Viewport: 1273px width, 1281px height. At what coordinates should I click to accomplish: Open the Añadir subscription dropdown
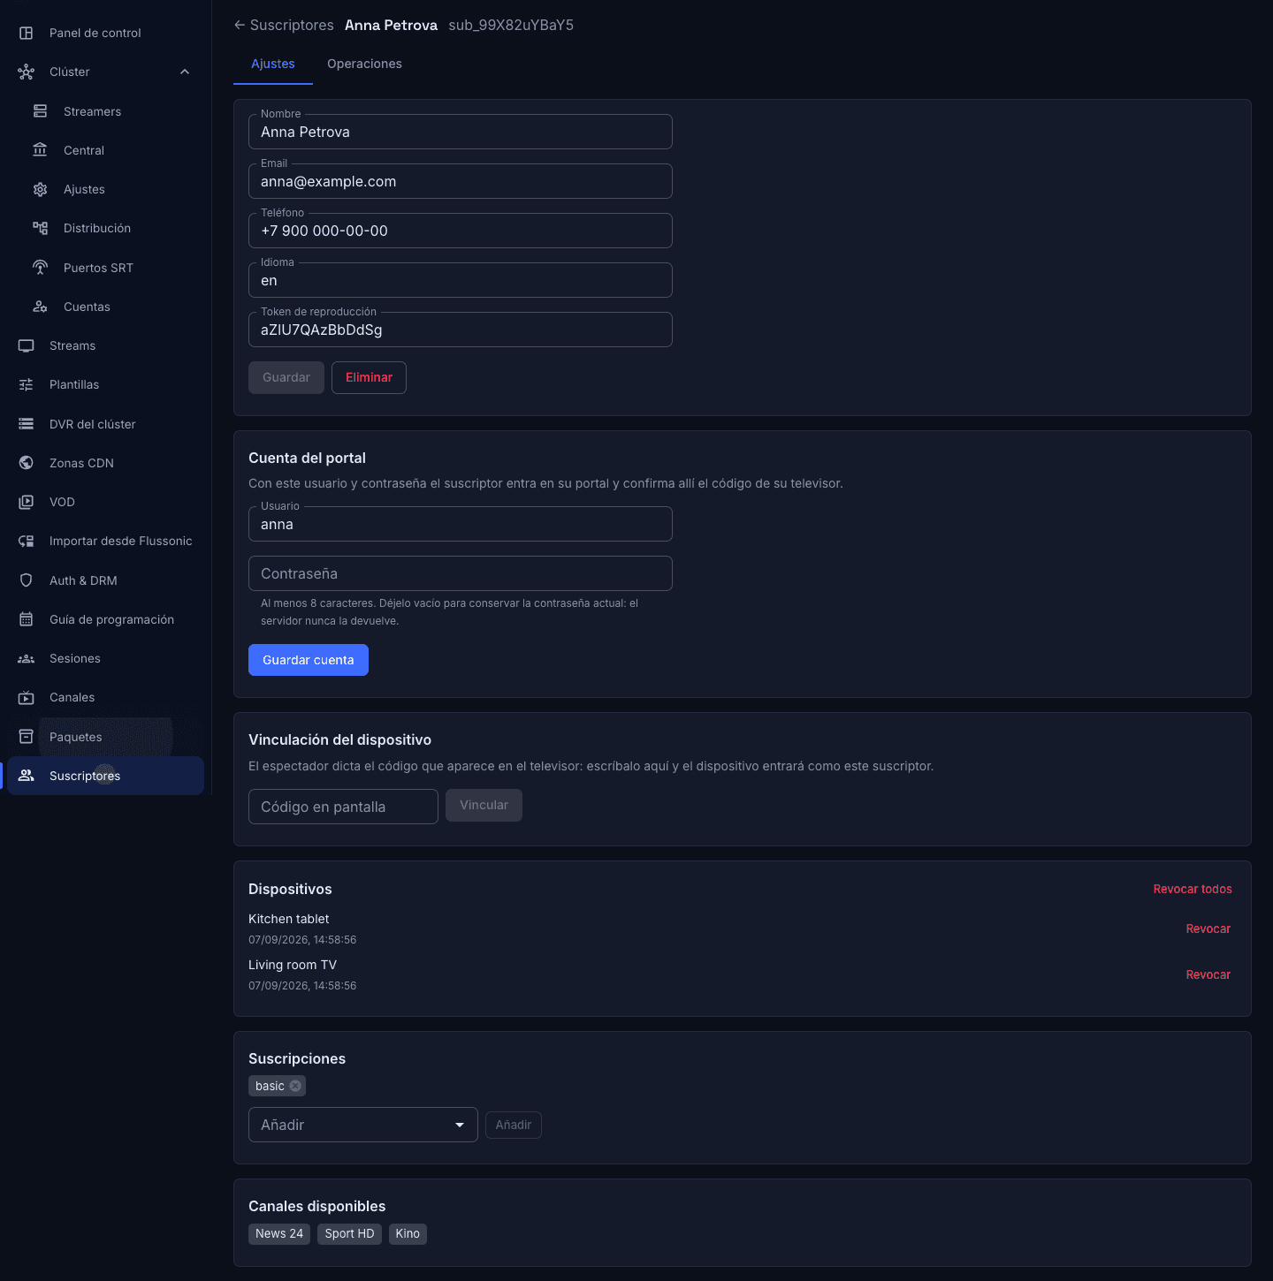tap(363, 1125)
